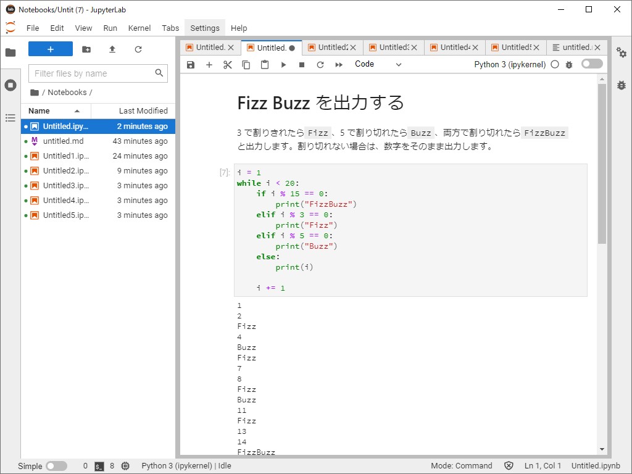Toggle the collaboration switch in the notebook toolbar
The width and height of the screenshot is (632, 474).
coord(591,64)
